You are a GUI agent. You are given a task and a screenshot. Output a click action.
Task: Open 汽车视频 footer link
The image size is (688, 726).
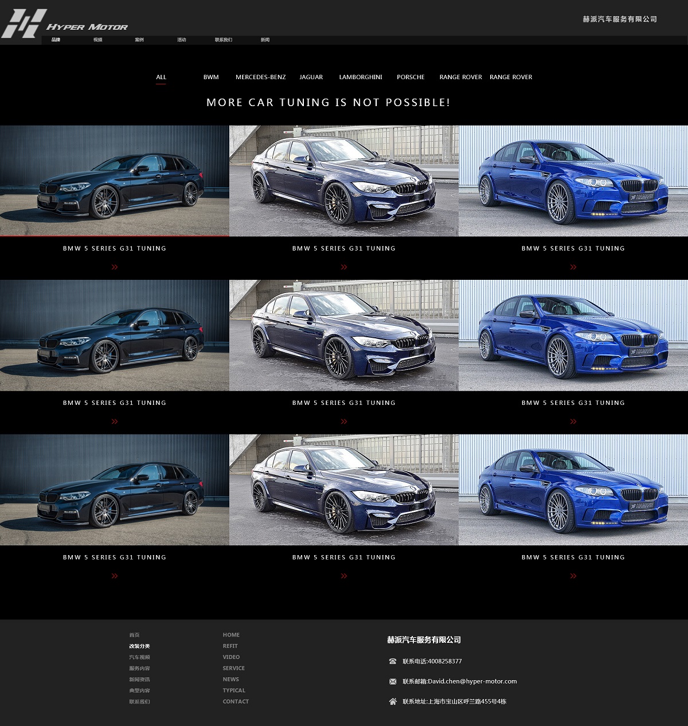(x=139, y=657)
